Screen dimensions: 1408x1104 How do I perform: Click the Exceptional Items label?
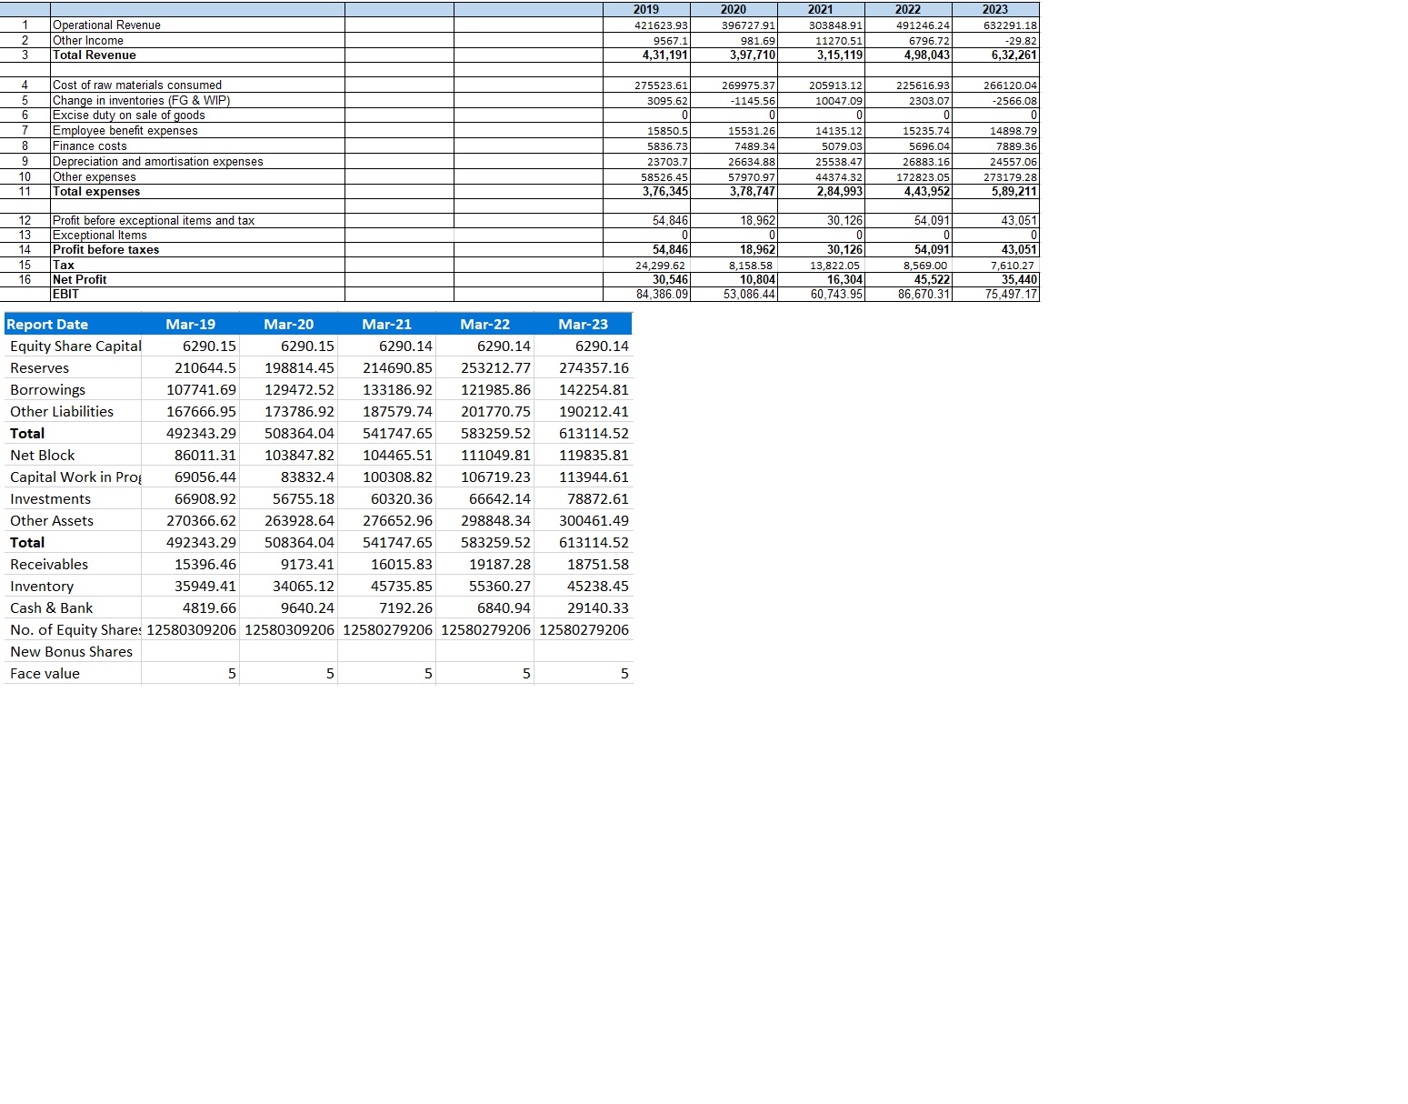tap(100, 235)
